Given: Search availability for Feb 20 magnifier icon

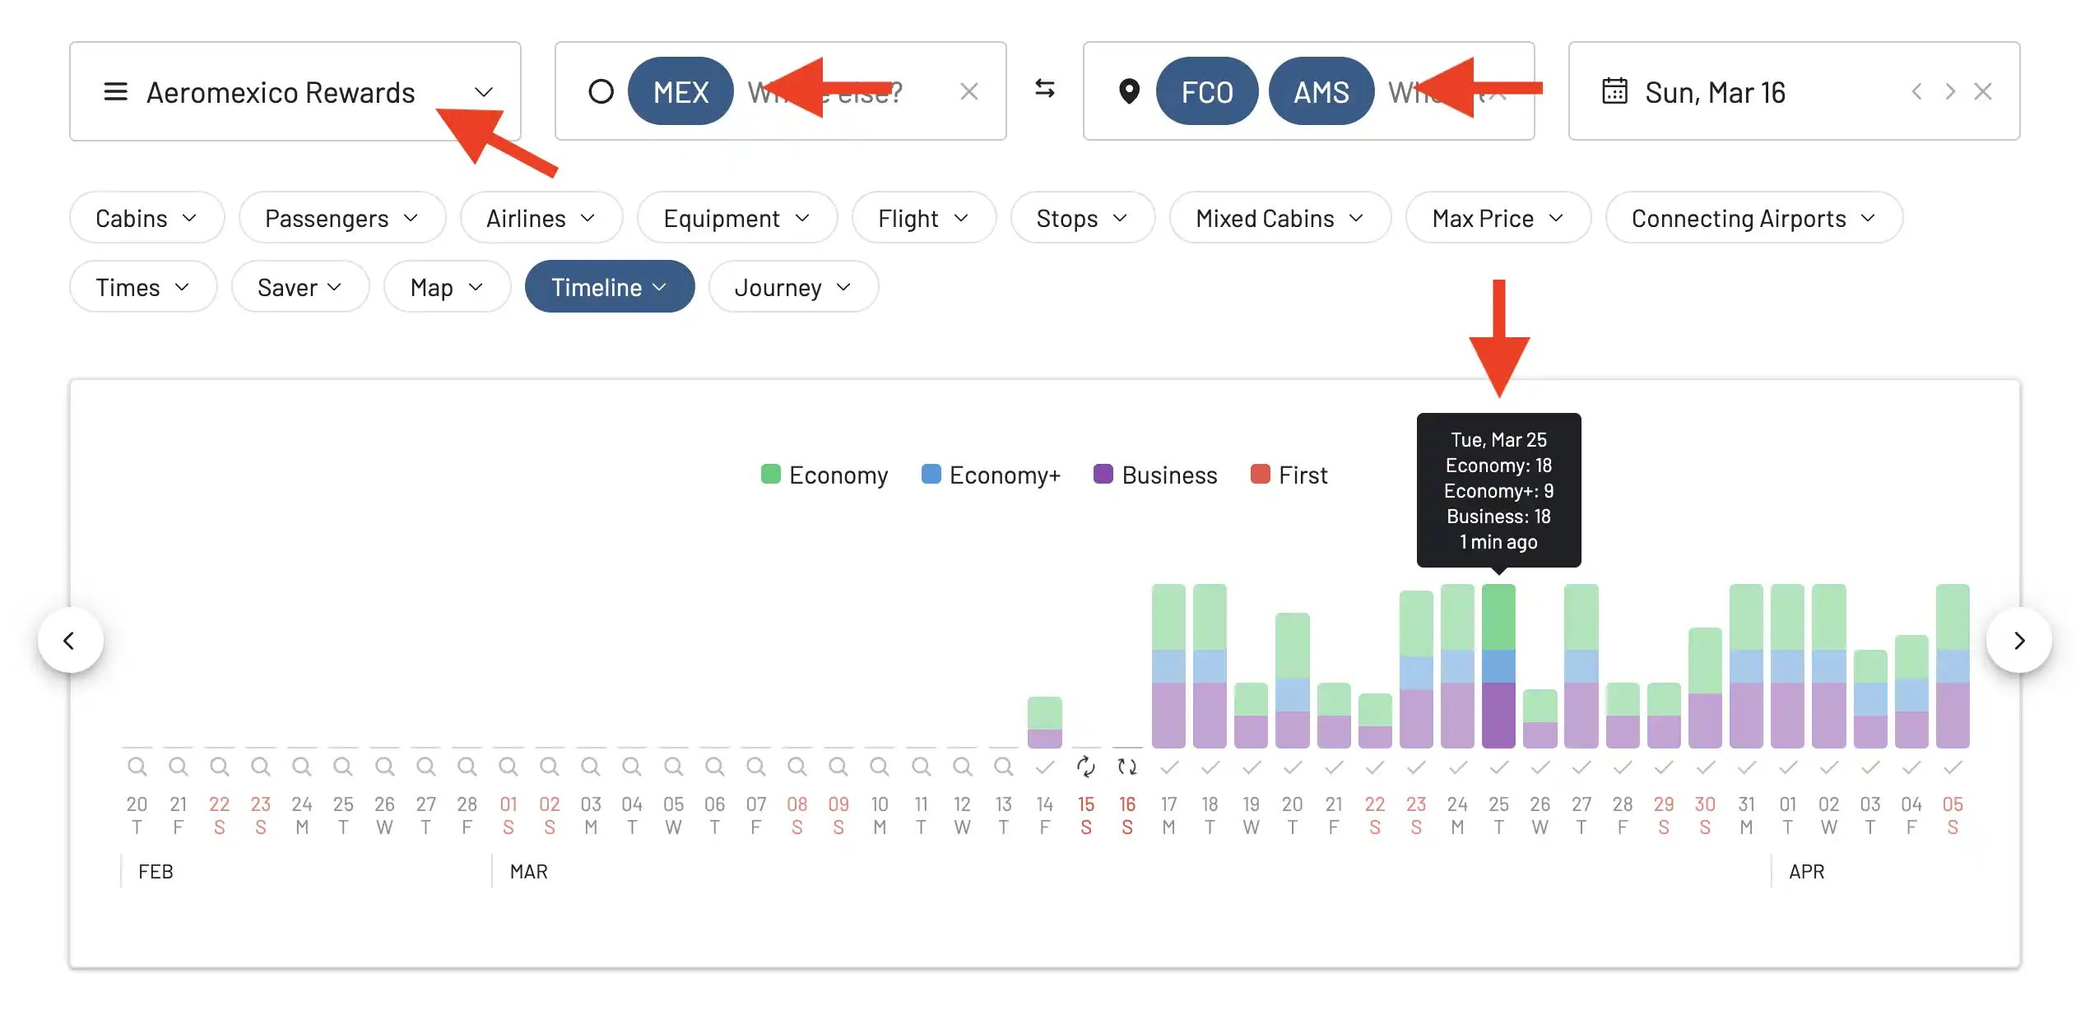Looking at the screenshot, I should [x=137, y=767].
